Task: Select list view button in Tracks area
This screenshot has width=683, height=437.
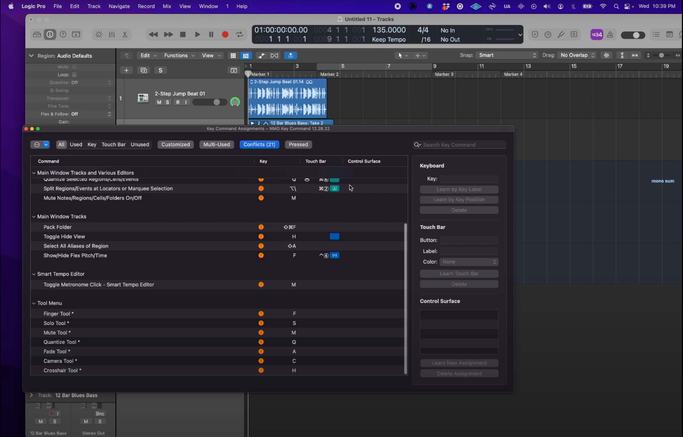Action: point(246,56)
